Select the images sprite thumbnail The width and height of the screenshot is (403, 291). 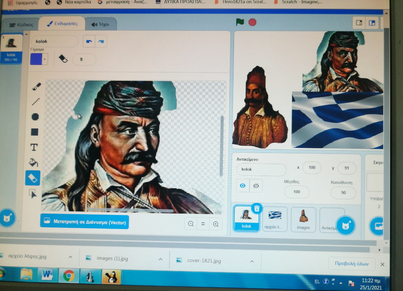pos(303,219)
